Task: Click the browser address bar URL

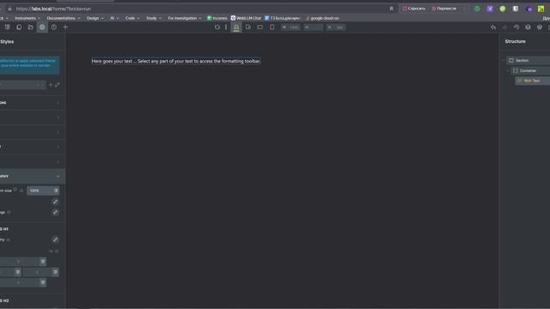Action: point(53,9)
